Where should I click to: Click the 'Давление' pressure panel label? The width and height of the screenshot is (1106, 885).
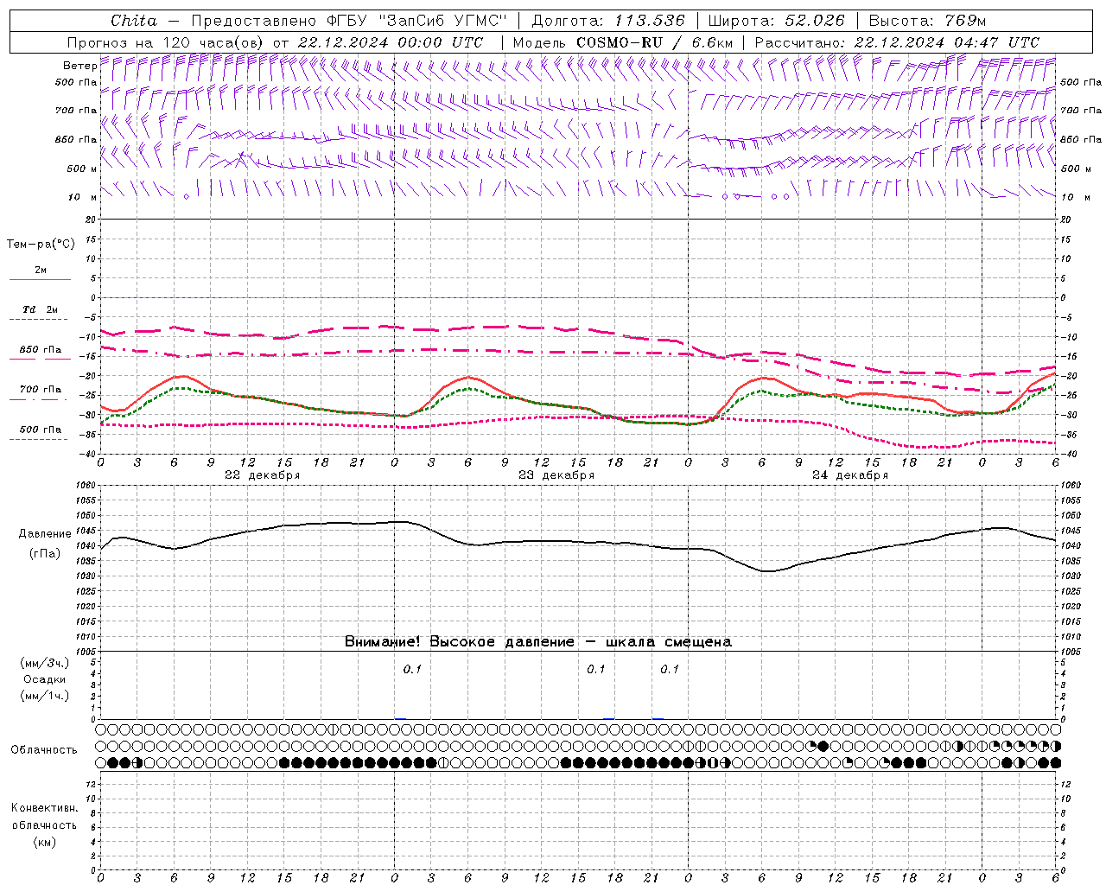[45, 534]
